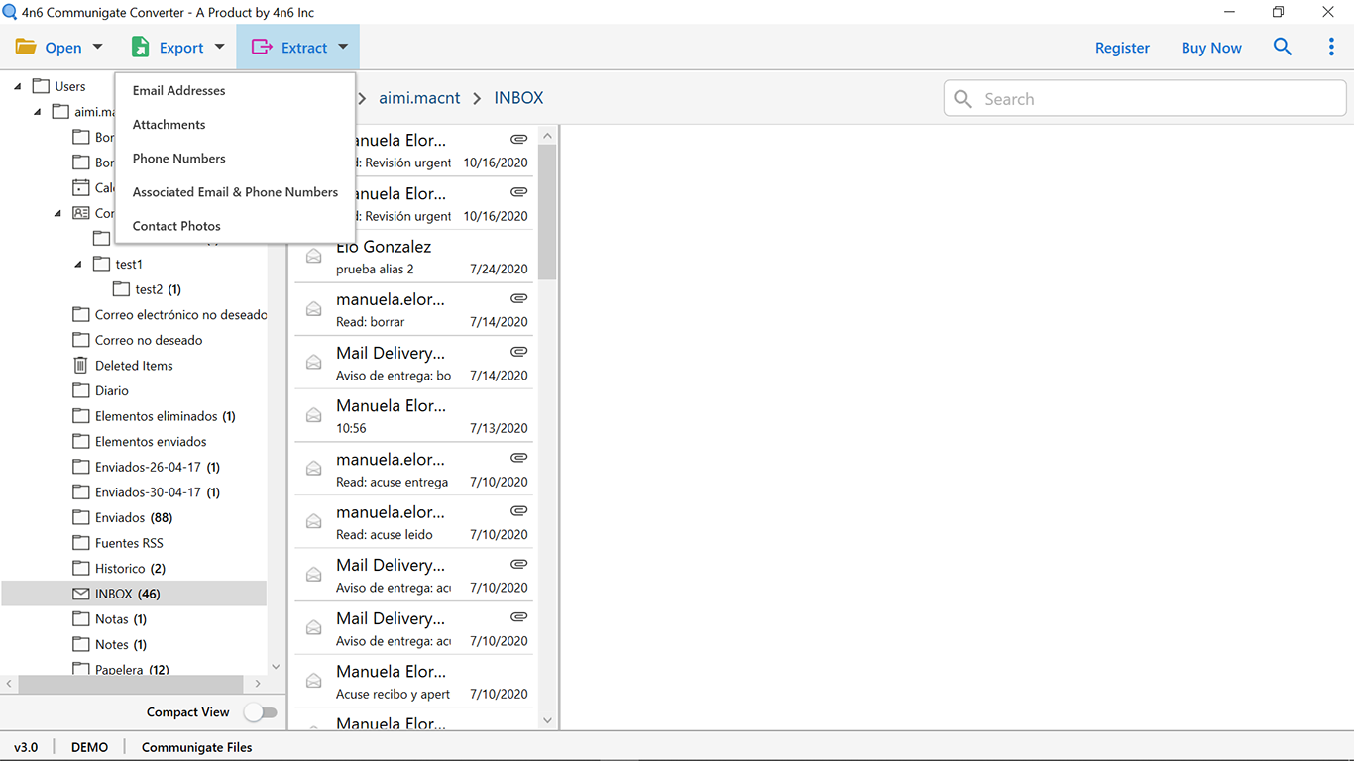This screenshot has height=761, width=1354.
Task: Toggle the Compact View switch
Action: [261, 712]
